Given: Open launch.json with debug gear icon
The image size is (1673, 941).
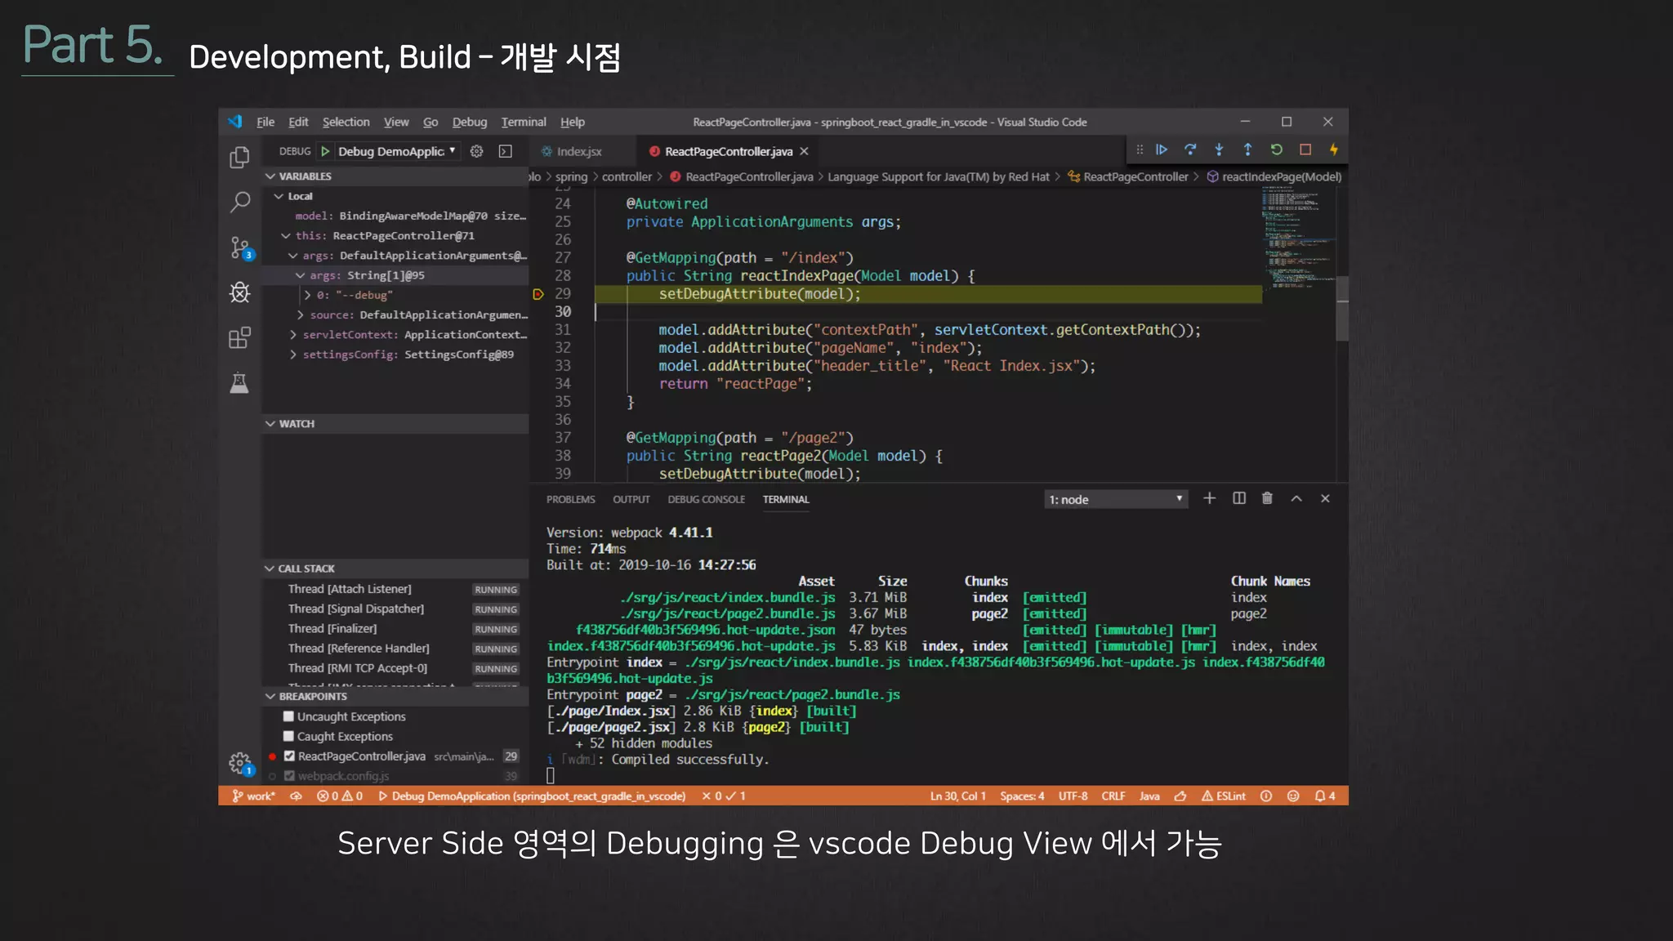Looking at the screenshot, I should (x=477, y=151).
